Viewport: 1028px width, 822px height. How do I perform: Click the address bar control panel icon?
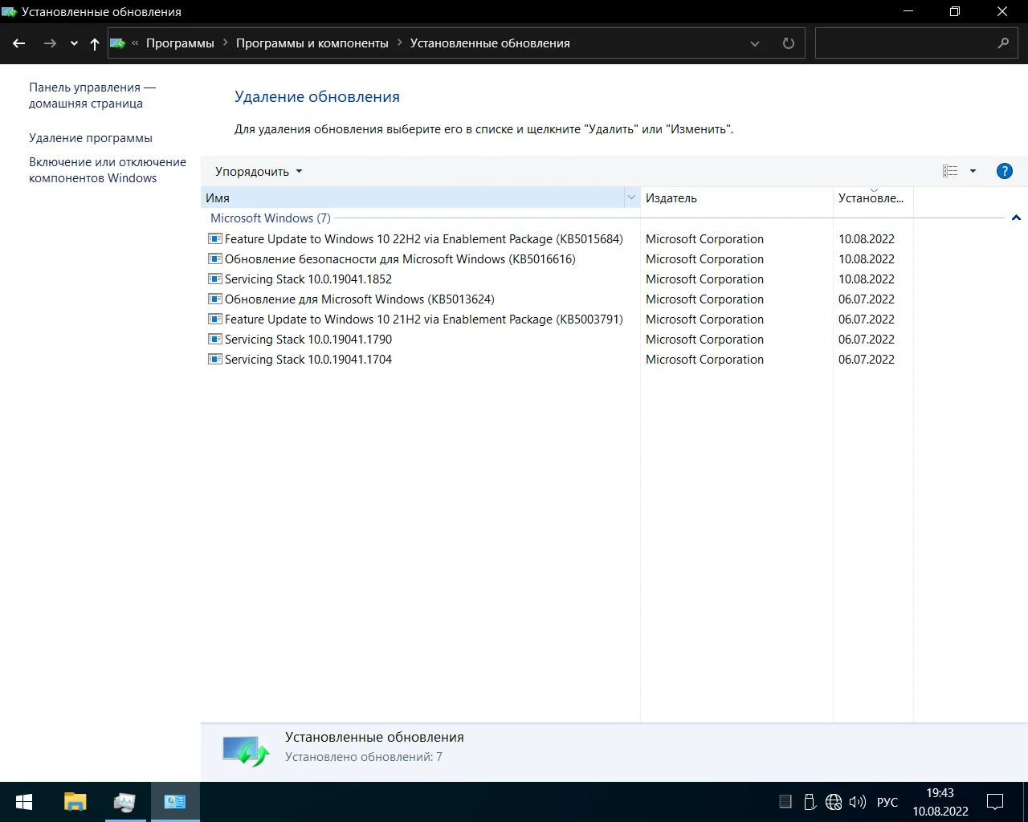(x=117, y=43)
